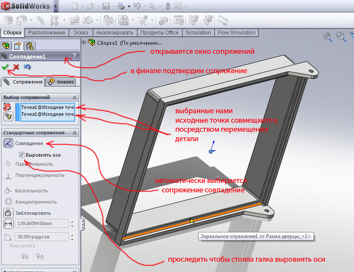Collapse the Стандартные сопряжения section
The height and width of the screenshot is (272, 354).
click(x=75, y=133)
